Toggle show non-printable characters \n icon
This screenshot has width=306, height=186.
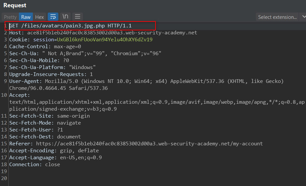pyautogui.click(x=65, y=17)
